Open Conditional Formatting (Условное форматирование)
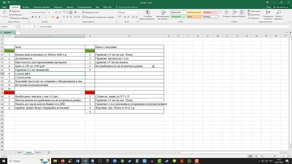 [148, 15]
